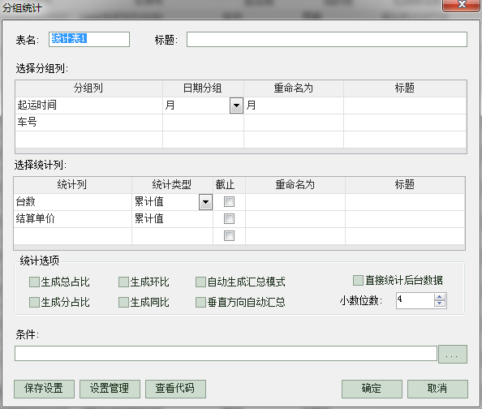Confirm with the 确定 button
The image size is (482, 409).
click(x=372, y=389)
